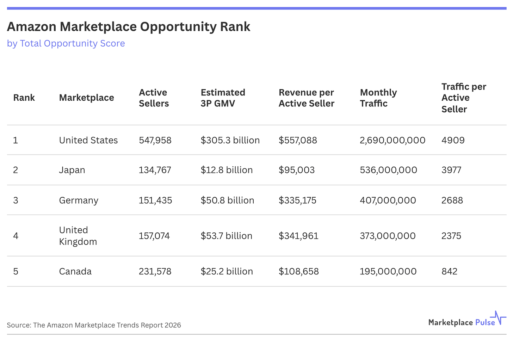
Task: Select the '$557,088' revenue per seller value
Action: click(298, 140)
